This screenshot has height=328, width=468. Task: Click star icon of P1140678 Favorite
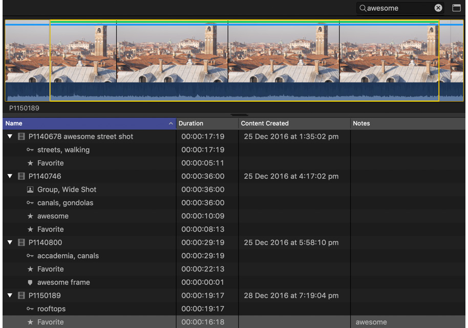30,163
